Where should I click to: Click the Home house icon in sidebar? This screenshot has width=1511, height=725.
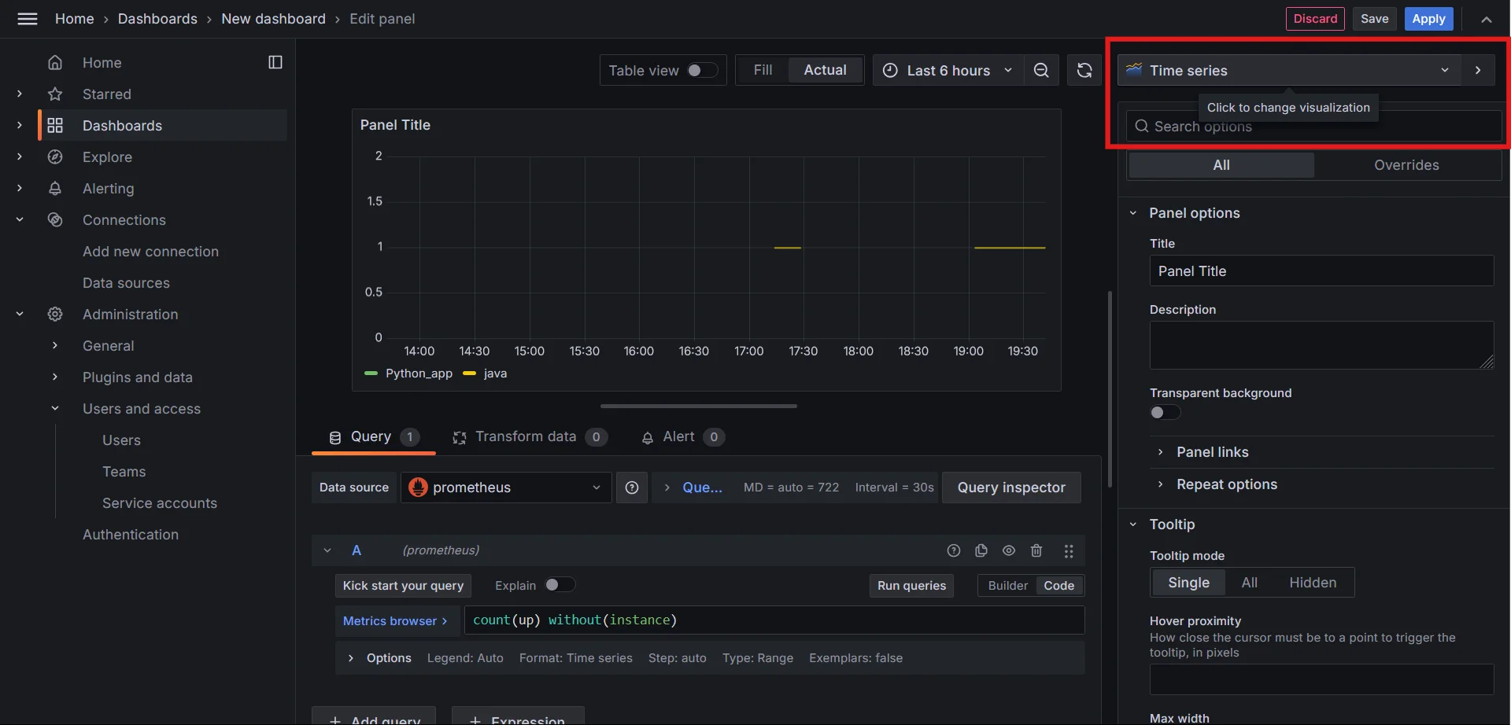(x=55, y=62)
